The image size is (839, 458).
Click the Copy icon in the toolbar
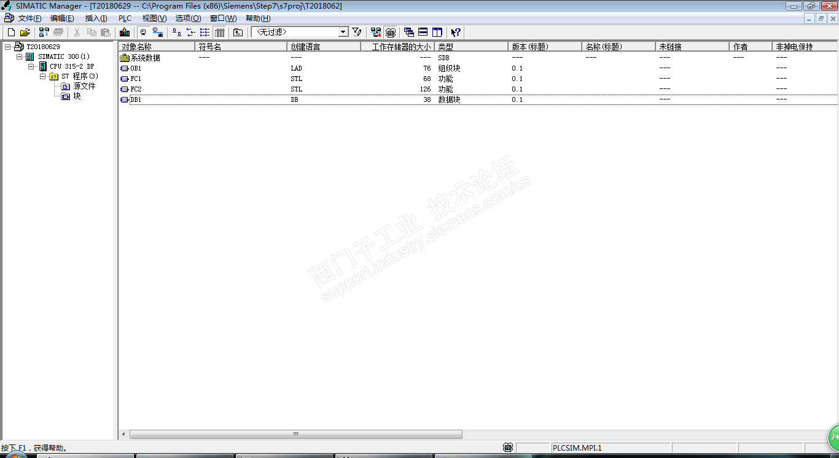pyautogui.click(x=92, y=32)
